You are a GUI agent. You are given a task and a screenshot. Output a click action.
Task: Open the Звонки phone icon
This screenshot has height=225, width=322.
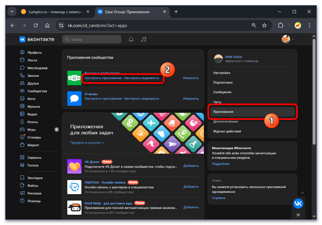22,76
